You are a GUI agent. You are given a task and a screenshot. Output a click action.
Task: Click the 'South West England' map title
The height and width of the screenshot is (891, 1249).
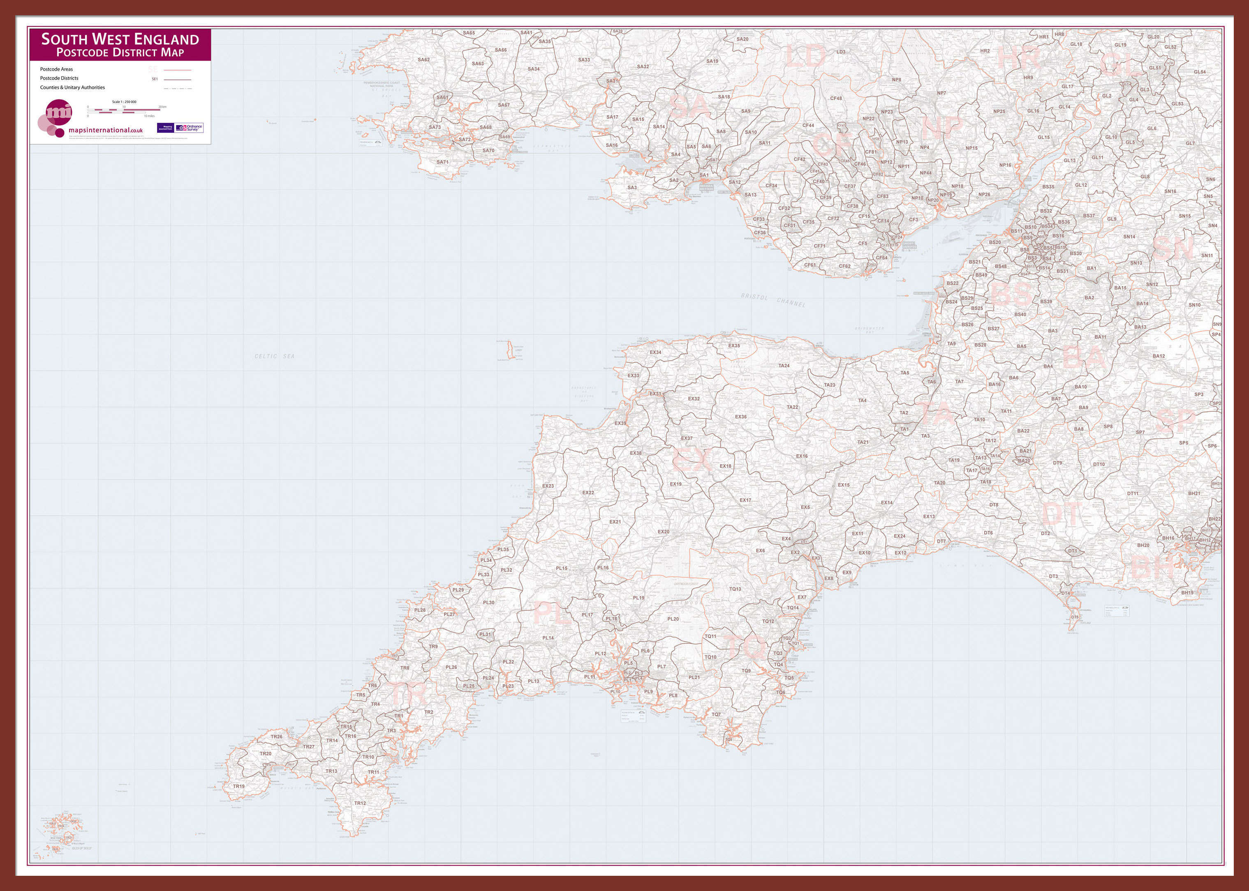tap(120, 39)
